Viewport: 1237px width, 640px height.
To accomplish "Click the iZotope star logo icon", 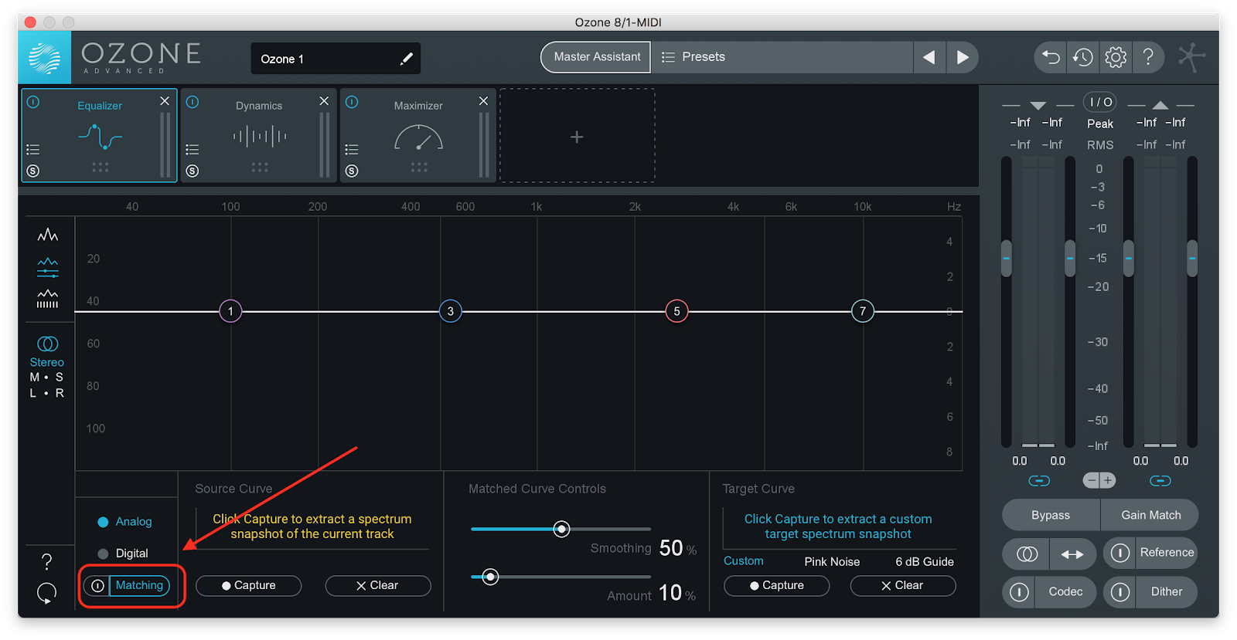I will [1191, 57].
